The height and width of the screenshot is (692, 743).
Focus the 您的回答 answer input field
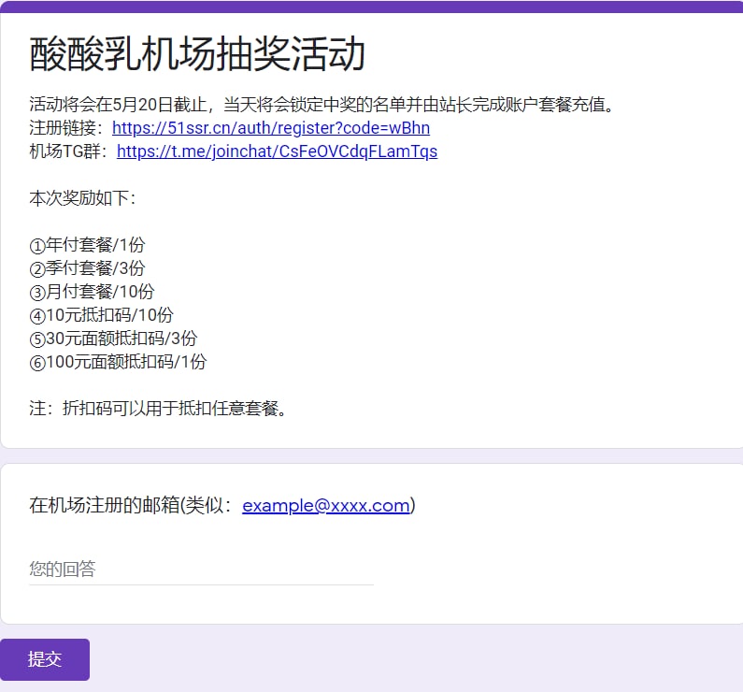(201, 569)
